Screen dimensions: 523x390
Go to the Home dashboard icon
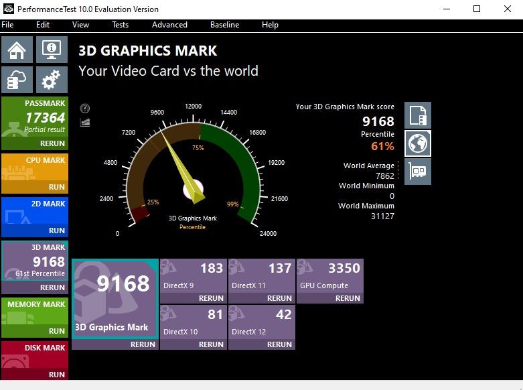coord(17,50)
